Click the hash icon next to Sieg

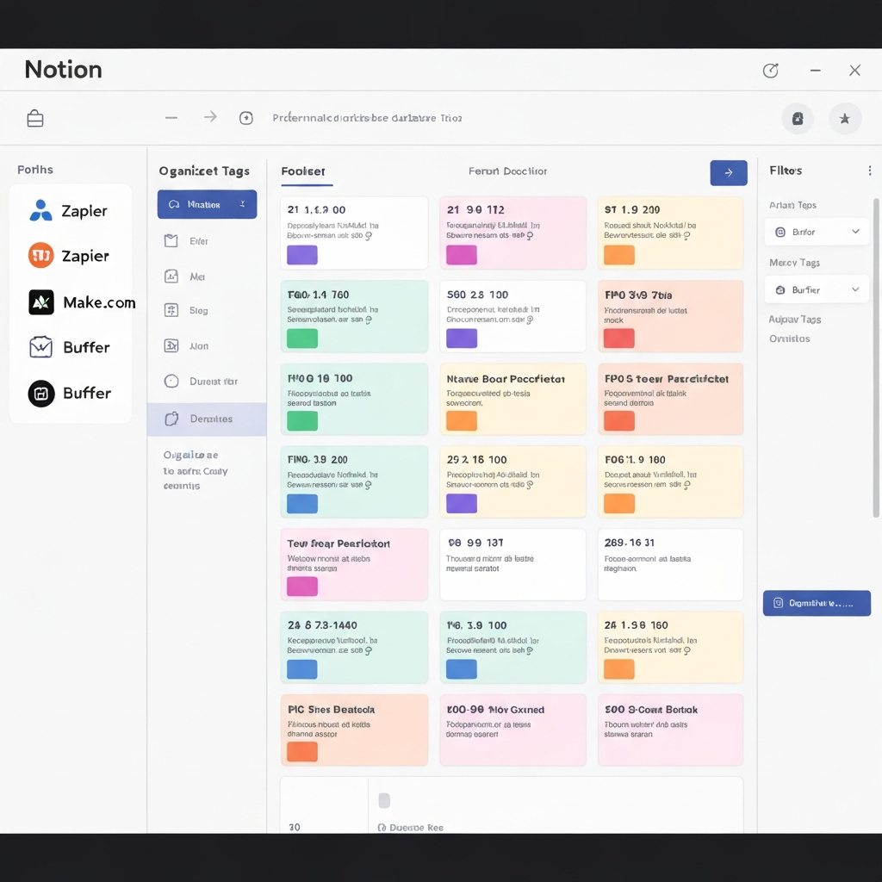pyautogui.click(x=172, y=310)
